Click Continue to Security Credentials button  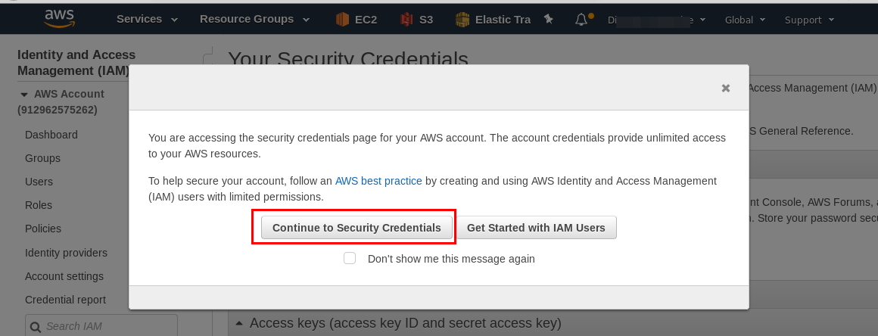pyautogui.click(x=356, y=228)
